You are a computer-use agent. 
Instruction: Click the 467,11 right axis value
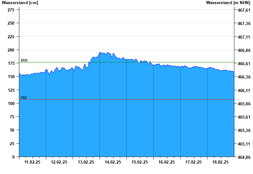pos(244,37)
